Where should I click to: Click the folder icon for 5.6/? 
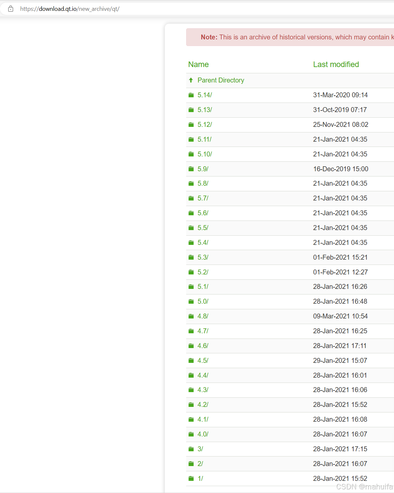pos(191,213)
